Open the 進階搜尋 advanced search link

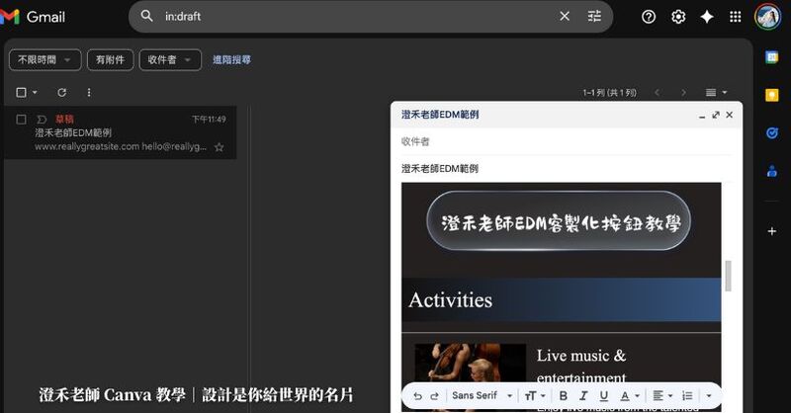231,59
